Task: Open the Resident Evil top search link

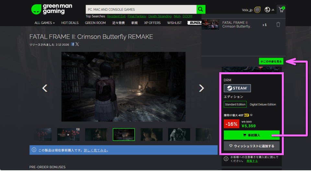Action: pyautogui.click(x=116, y=16)
